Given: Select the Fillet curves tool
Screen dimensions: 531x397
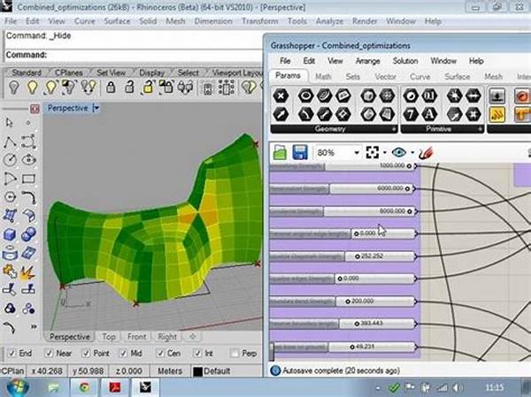Looking at the screenshot, I should (x=28, y=197).
